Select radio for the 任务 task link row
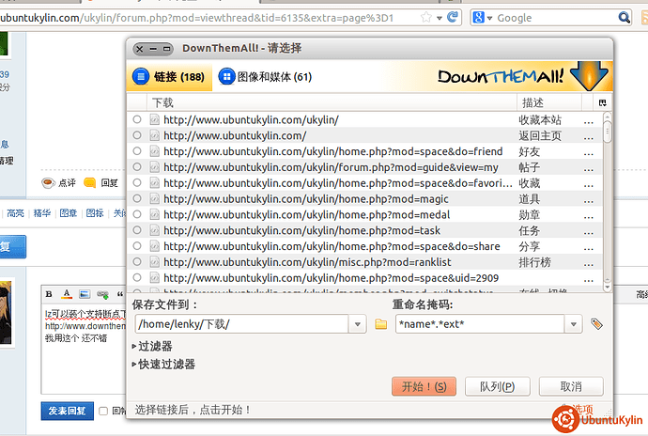Viewport: 648px width, 436px height. click(x=137, y=230)
